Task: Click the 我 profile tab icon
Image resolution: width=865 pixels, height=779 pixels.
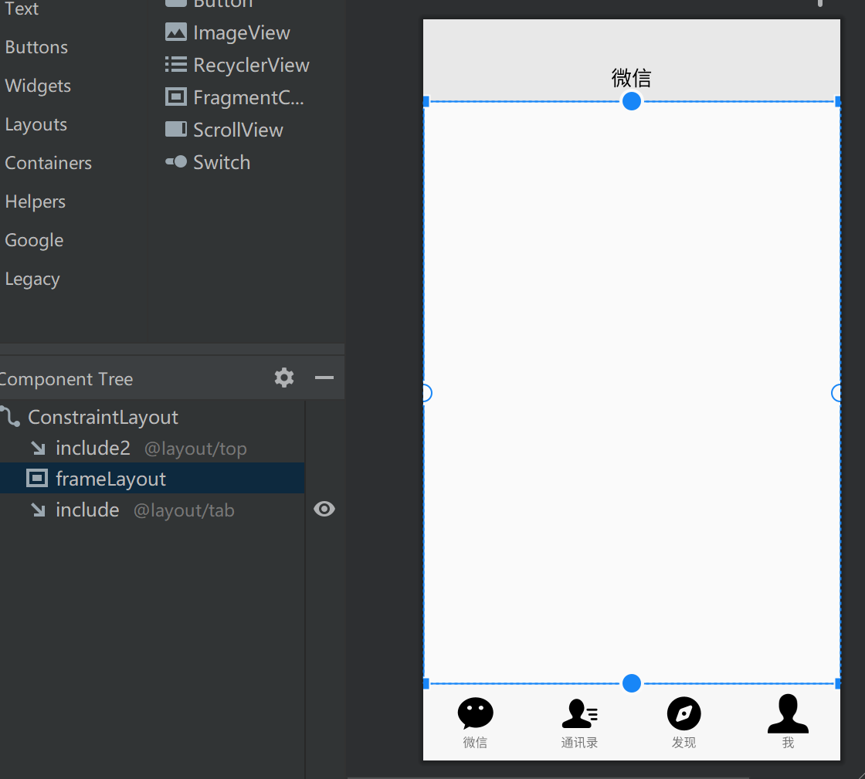Action: point(789,714)
